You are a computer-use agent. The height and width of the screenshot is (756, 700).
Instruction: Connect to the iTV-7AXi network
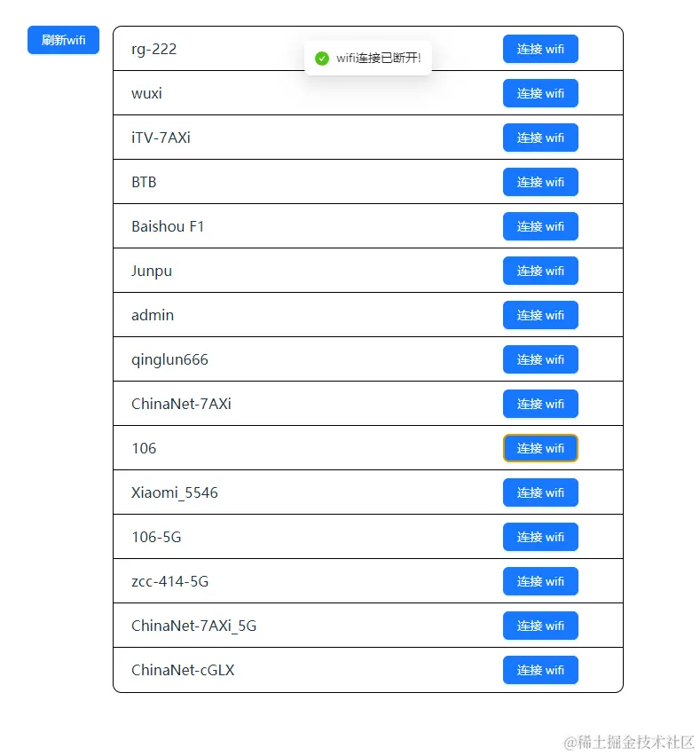540,138
